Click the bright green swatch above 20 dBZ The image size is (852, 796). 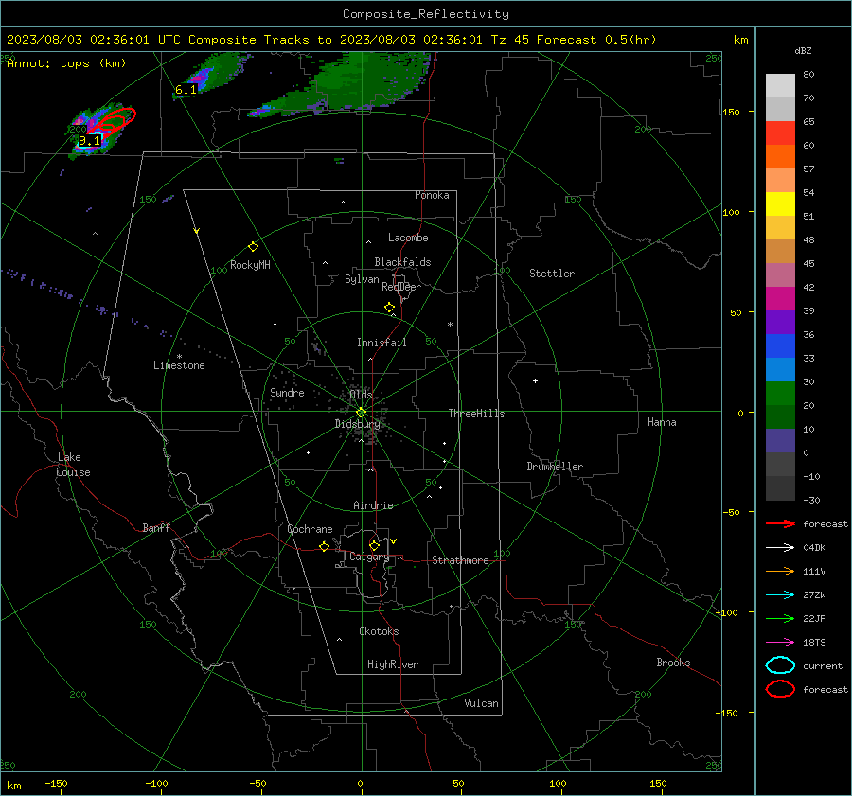[x=780, y=394]
